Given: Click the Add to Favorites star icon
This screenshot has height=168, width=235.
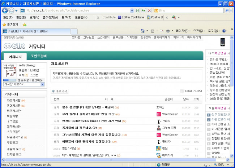Looking at the screenshot, I should coord(25,25).
